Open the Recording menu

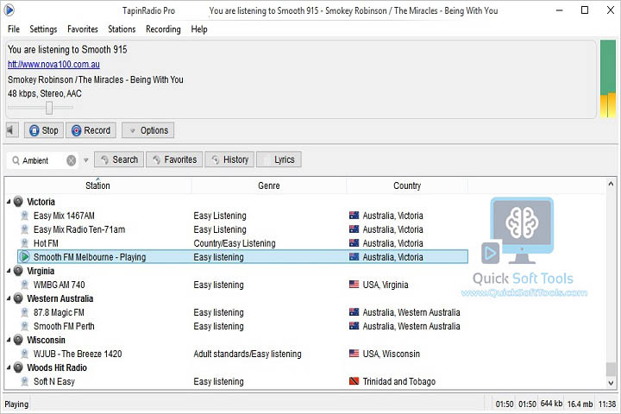tap(163, 29)
